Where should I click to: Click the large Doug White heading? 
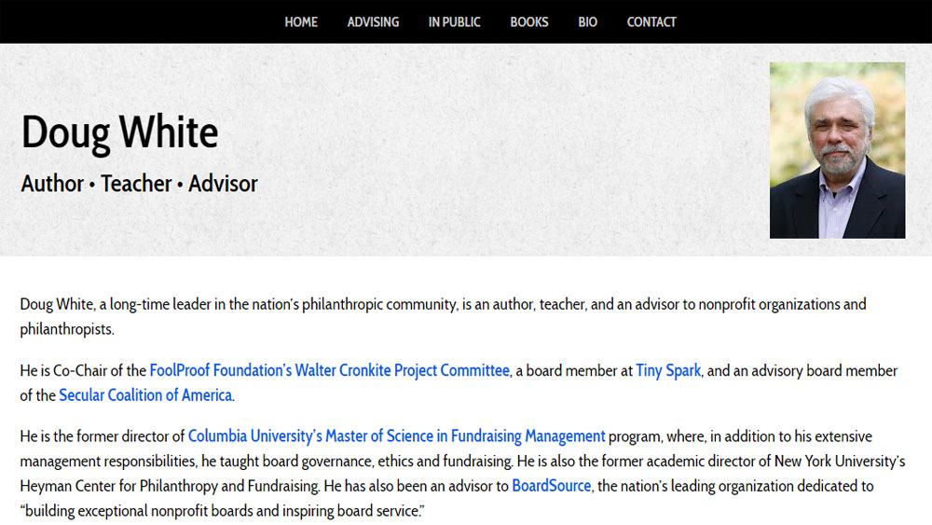point(119,132)
